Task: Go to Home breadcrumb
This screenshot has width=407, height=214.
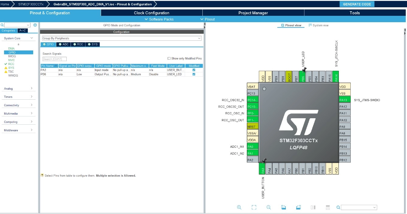Action: coord(5,4)
